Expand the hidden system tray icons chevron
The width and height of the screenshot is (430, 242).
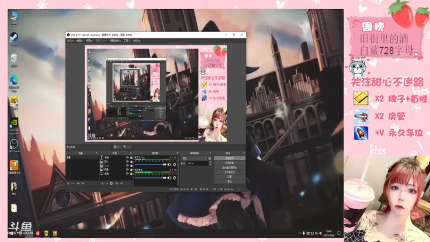pos(299,233)
